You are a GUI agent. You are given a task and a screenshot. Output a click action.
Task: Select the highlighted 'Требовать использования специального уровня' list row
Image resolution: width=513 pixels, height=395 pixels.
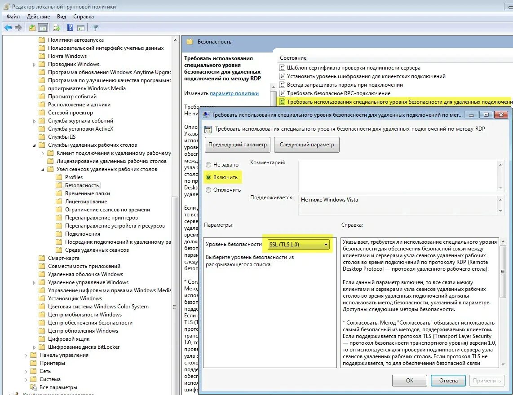(x=396, y=102)
